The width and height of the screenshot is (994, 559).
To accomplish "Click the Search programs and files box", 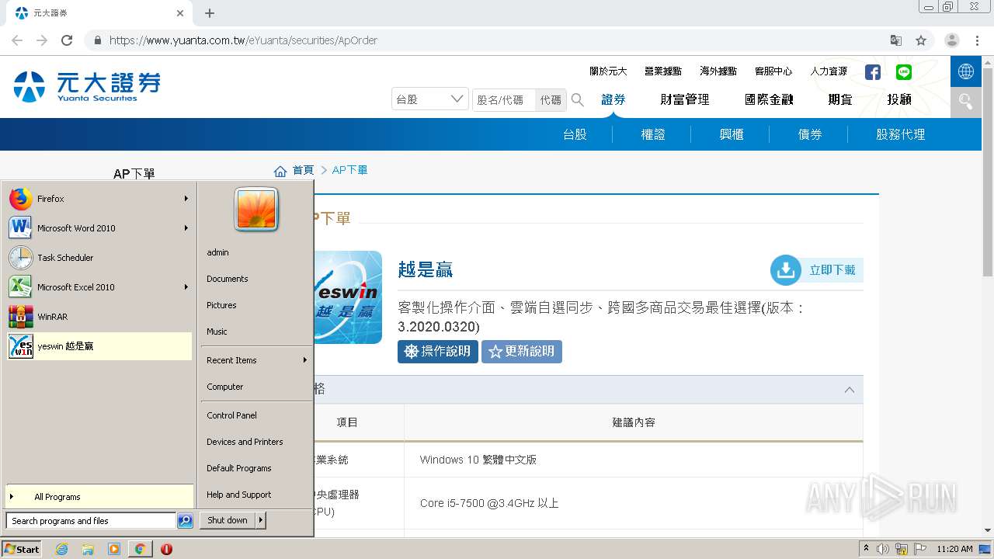I will tap(91, 521).
